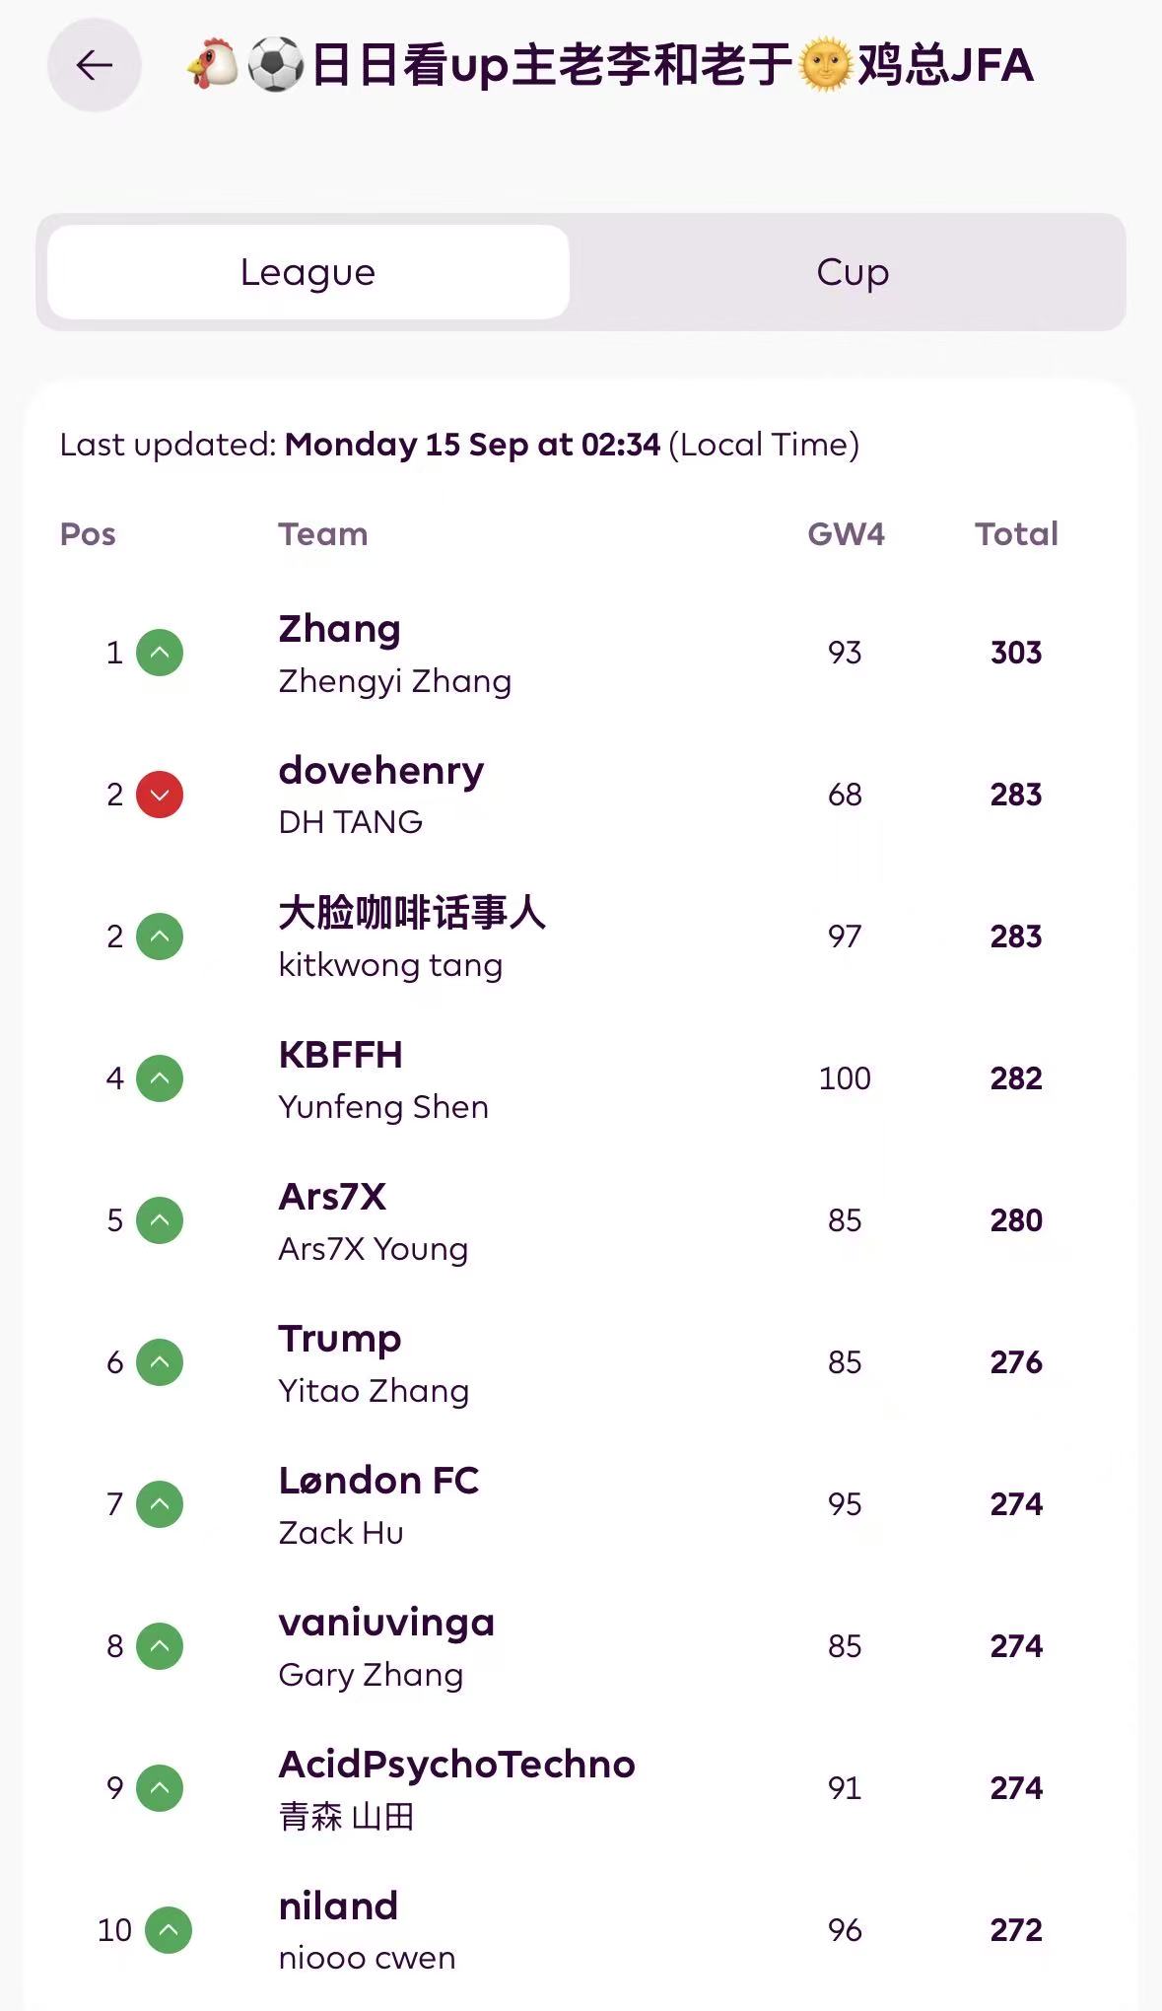Click the red down arrow beside dovehenry
The width and height of the screenshot is (1162, 2011).
click(160, 795)
